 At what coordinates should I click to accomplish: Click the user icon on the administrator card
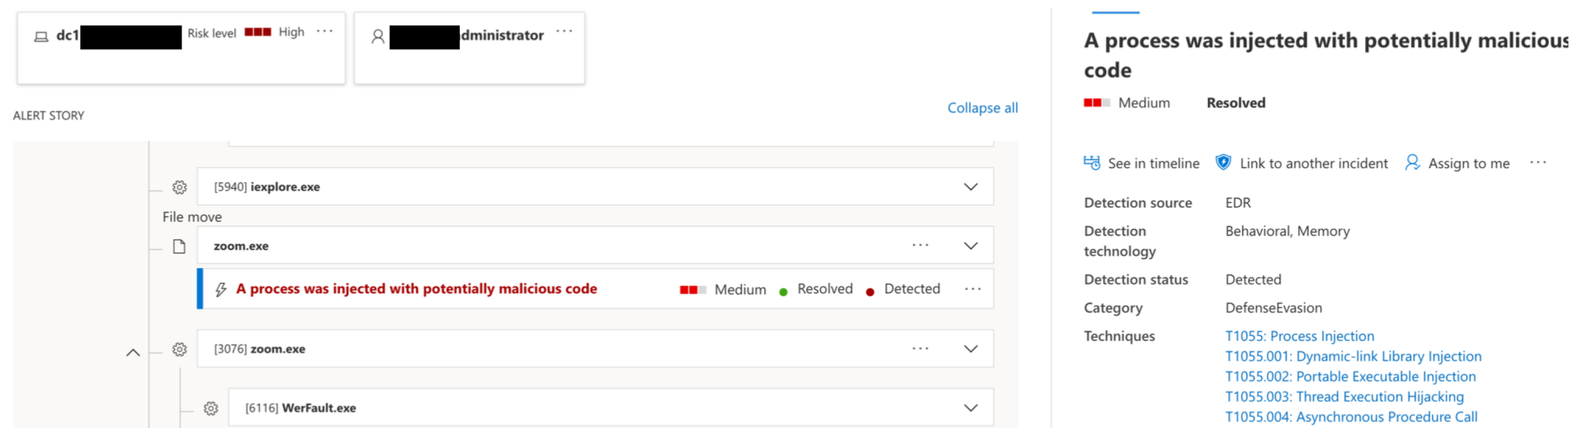point(378,37)
